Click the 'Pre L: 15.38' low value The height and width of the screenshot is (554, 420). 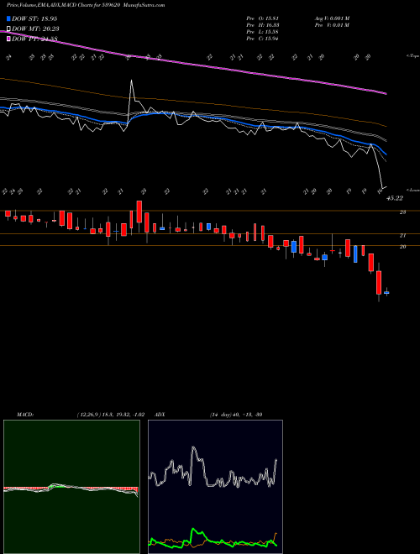tap(262, 32)
